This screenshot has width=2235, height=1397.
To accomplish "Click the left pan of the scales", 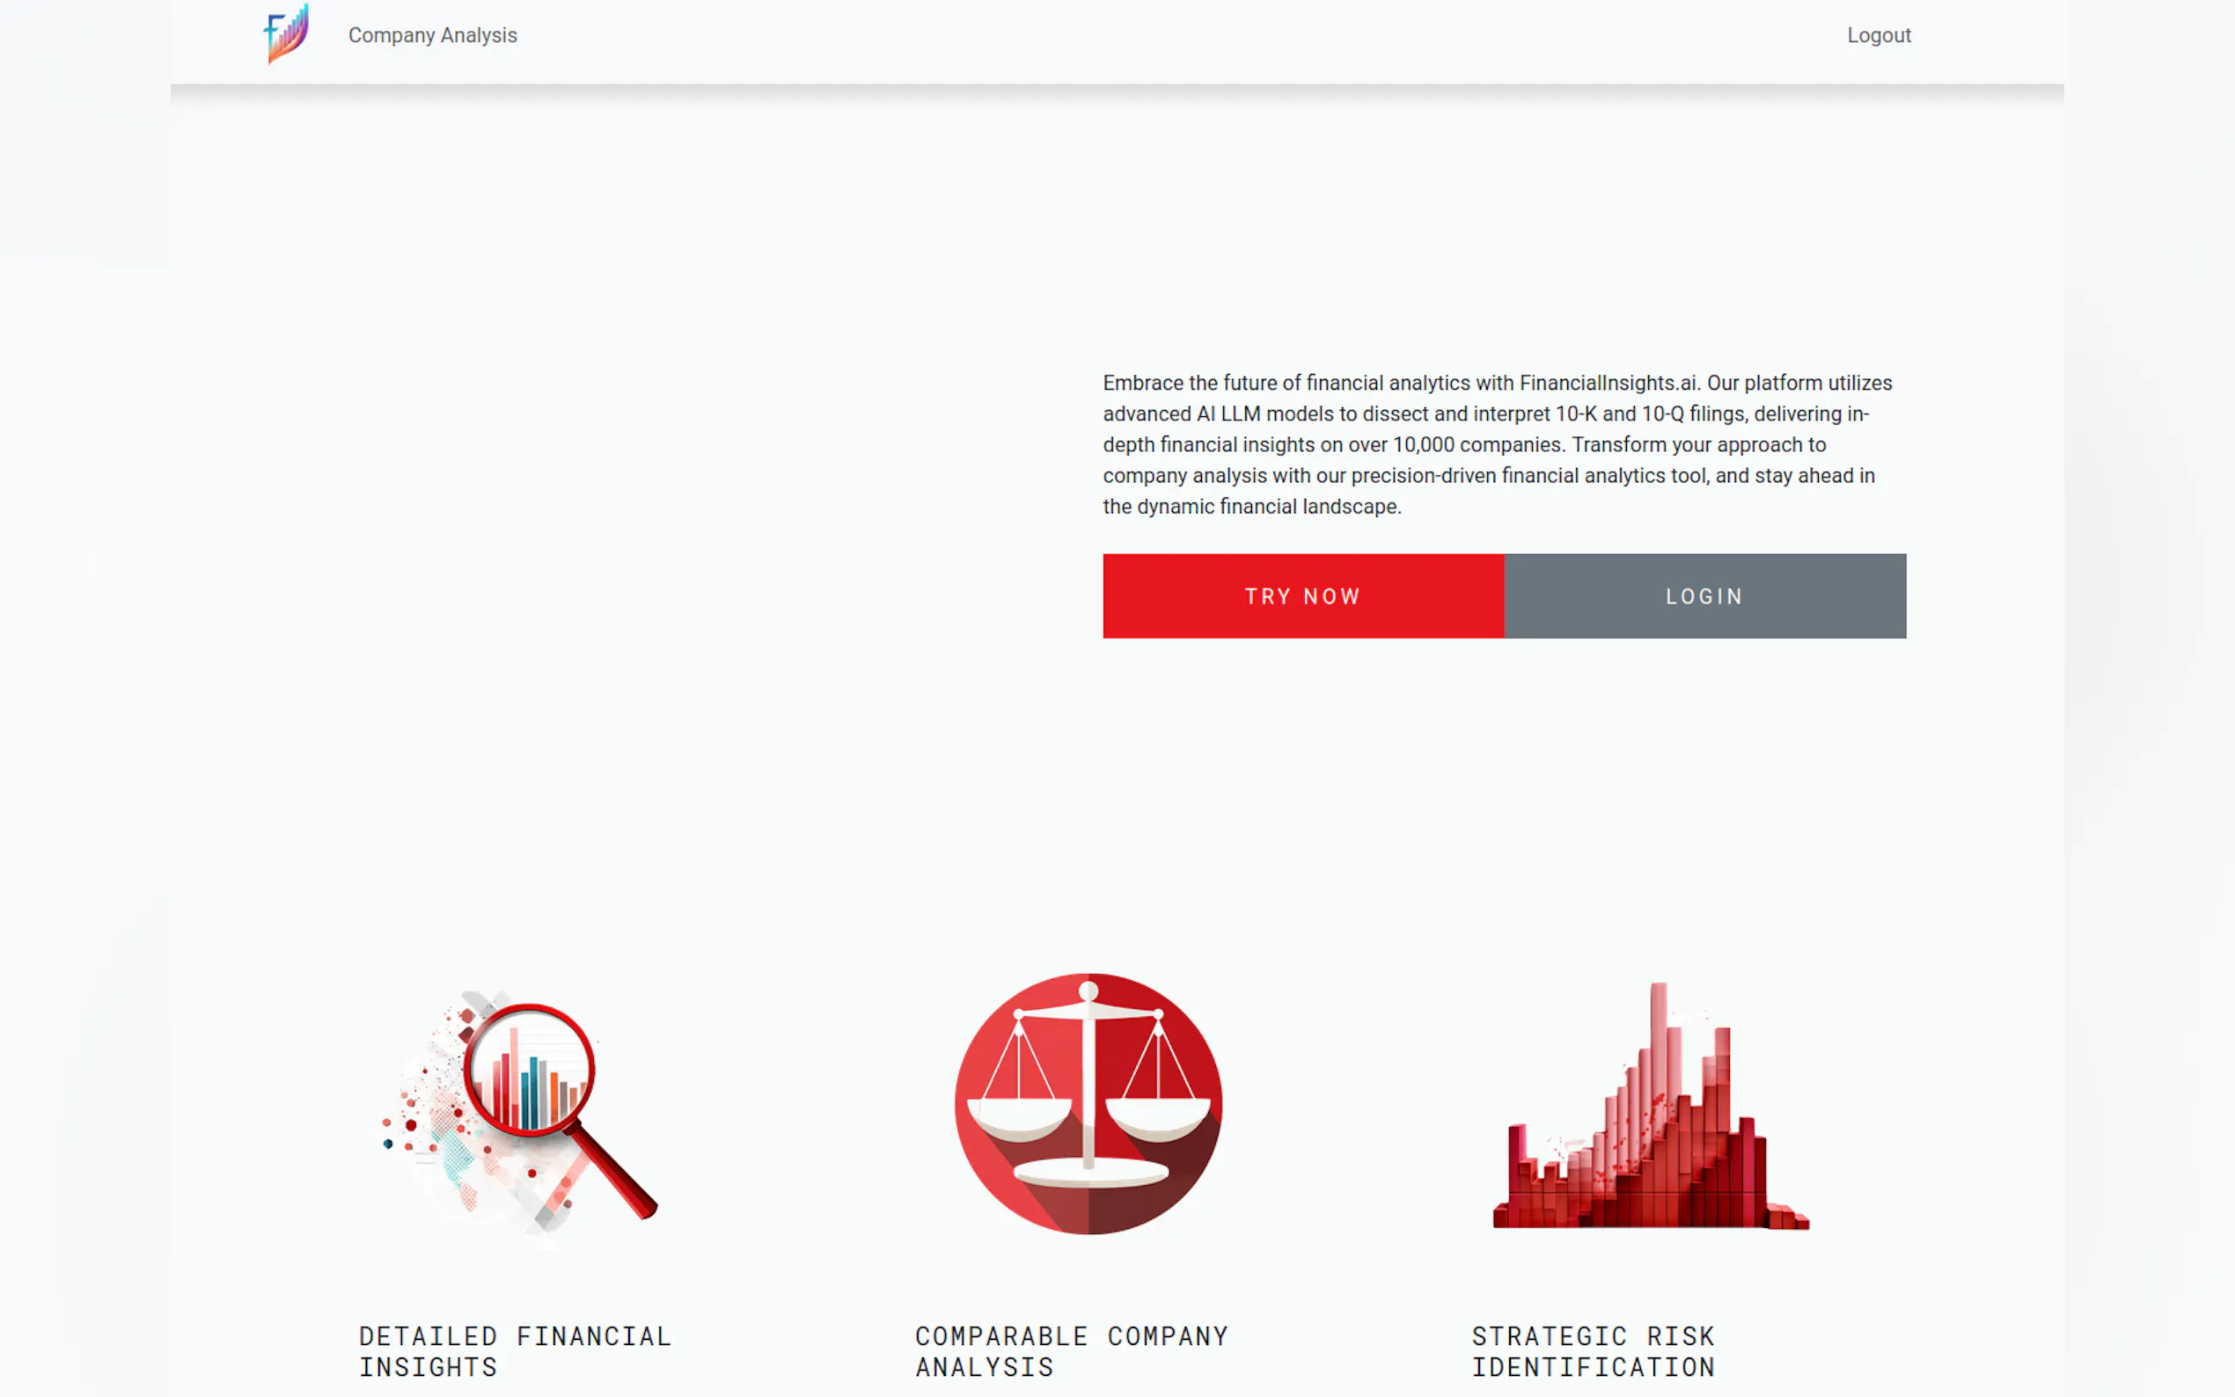I will tap(1019, 1118).
